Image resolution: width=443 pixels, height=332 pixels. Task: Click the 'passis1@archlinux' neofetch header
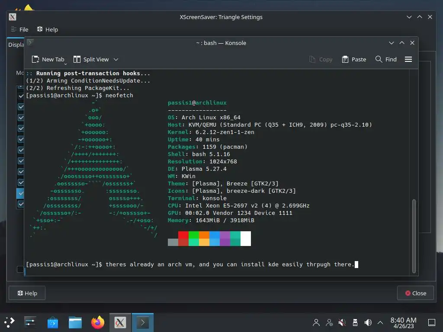pos(197,103)
